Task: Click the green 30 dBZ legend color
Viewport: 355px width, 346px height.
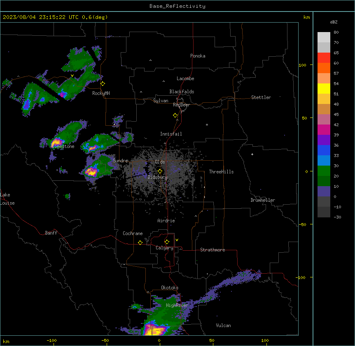Action: [x=324, y=171]
